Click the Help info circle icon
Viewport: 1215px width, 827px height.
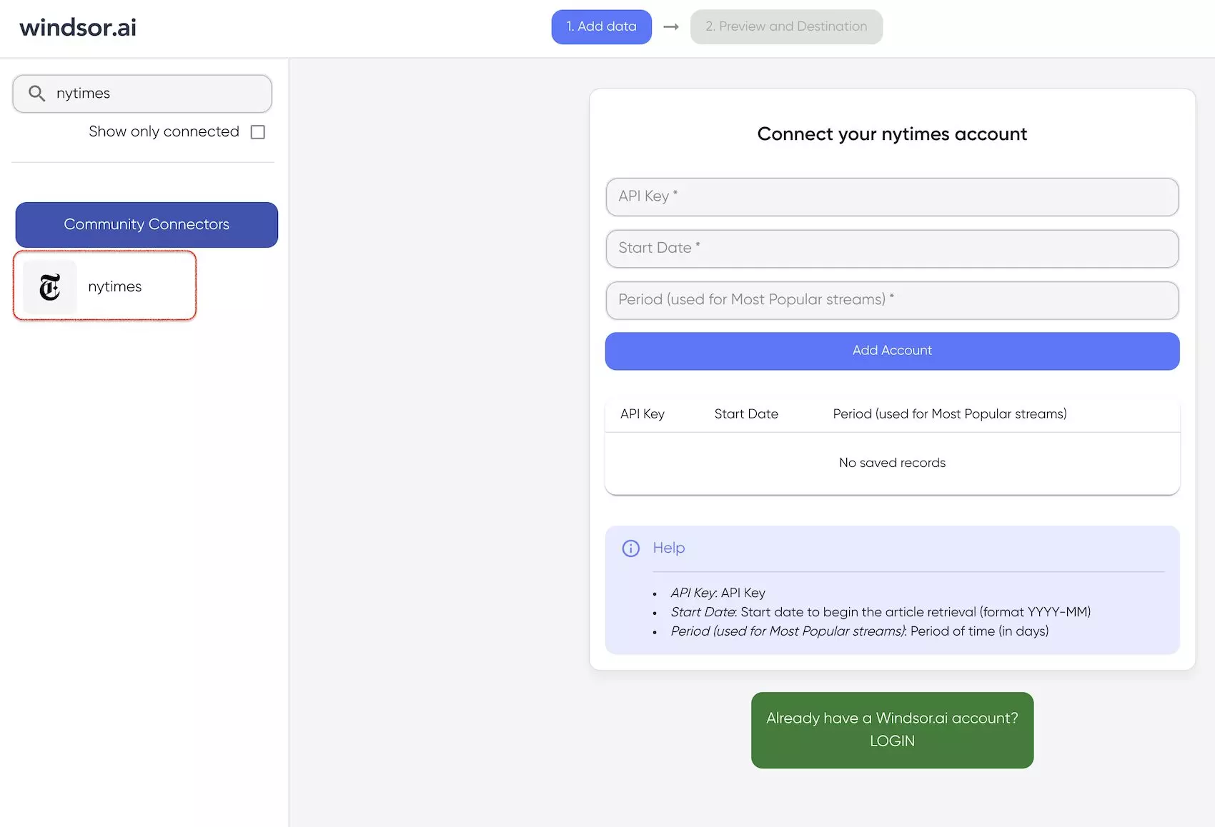630,548
